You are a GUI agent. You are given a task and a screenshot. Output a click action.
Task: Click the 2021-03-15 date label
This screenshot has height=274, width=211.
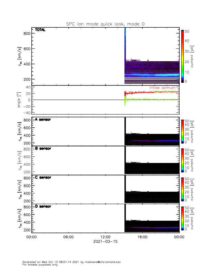(105, 241)
